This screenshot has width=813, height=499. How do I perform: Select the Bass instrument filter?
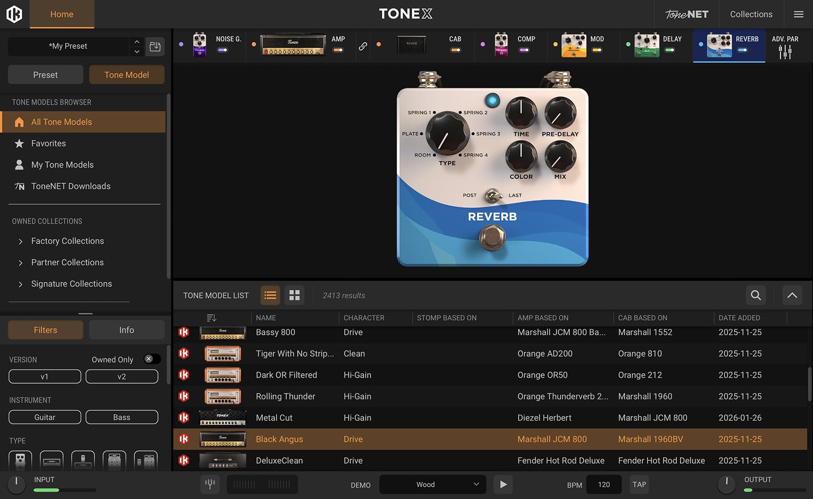tap(122, 417)
